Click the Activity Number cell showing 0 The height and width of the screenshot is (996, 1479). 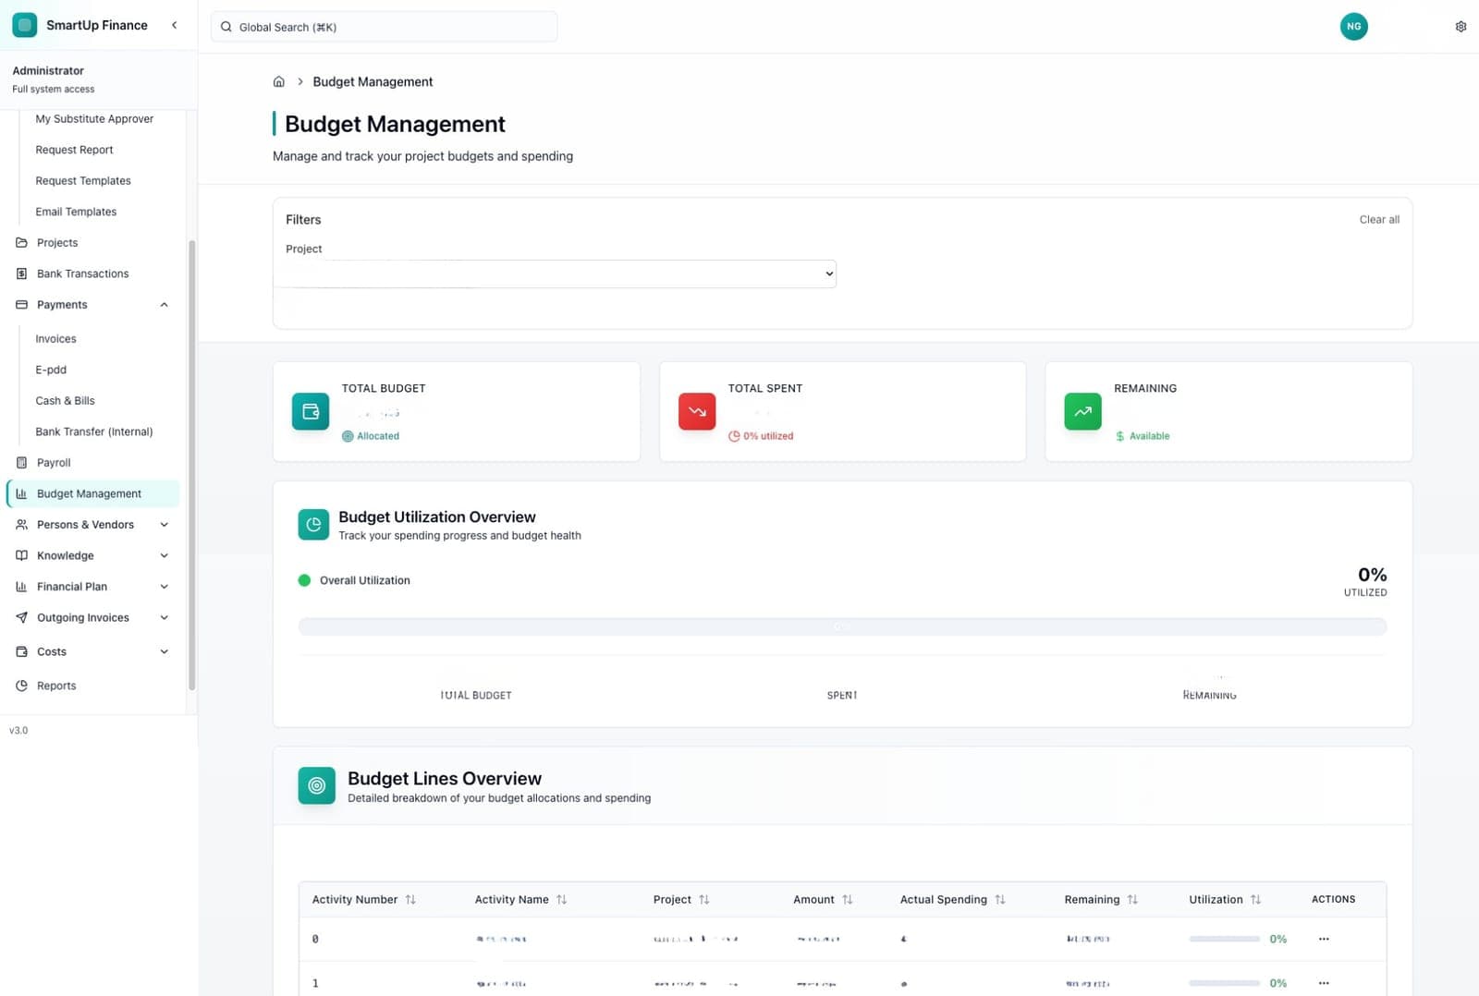tap(315, 939)
